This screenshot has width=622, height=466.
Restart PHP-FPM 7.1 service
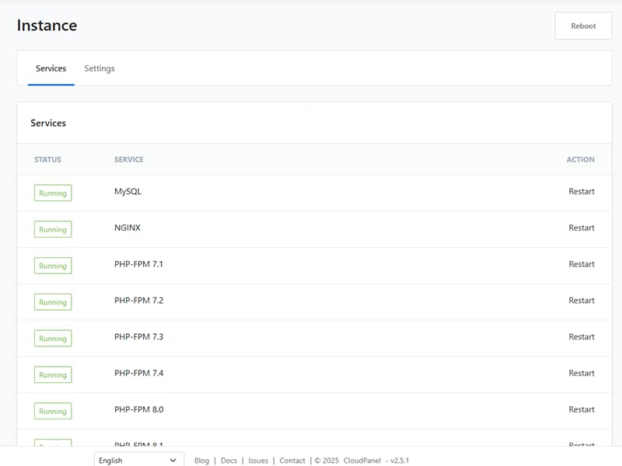click(581, 265)
